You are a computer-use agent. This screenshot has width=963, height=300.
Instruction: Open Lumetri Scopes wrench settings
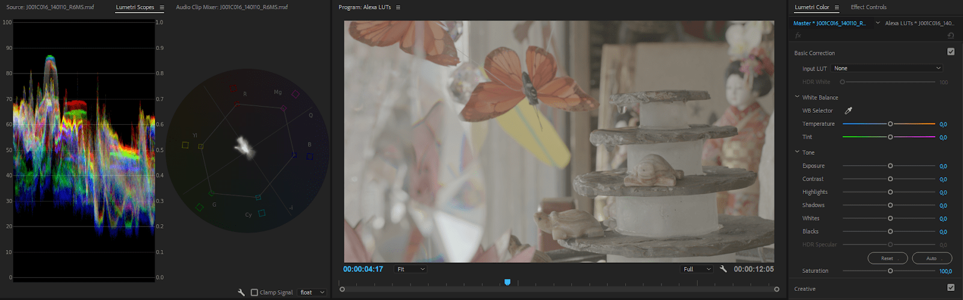241,292
